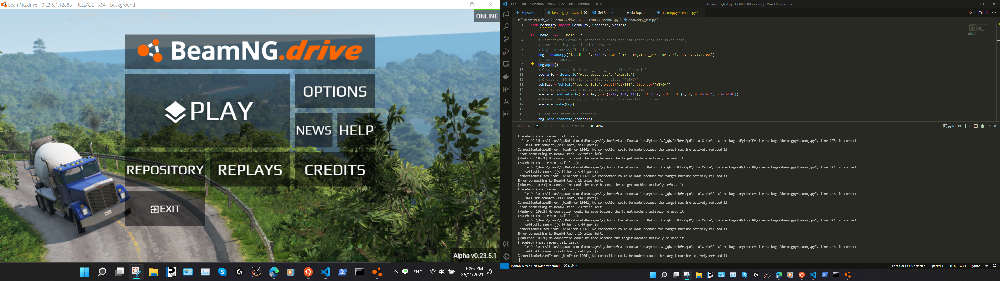Open the Manage gear in VS Code
Image resolution: width=1000 pixels, height=281 pixels.
click(x=506, y=257)
